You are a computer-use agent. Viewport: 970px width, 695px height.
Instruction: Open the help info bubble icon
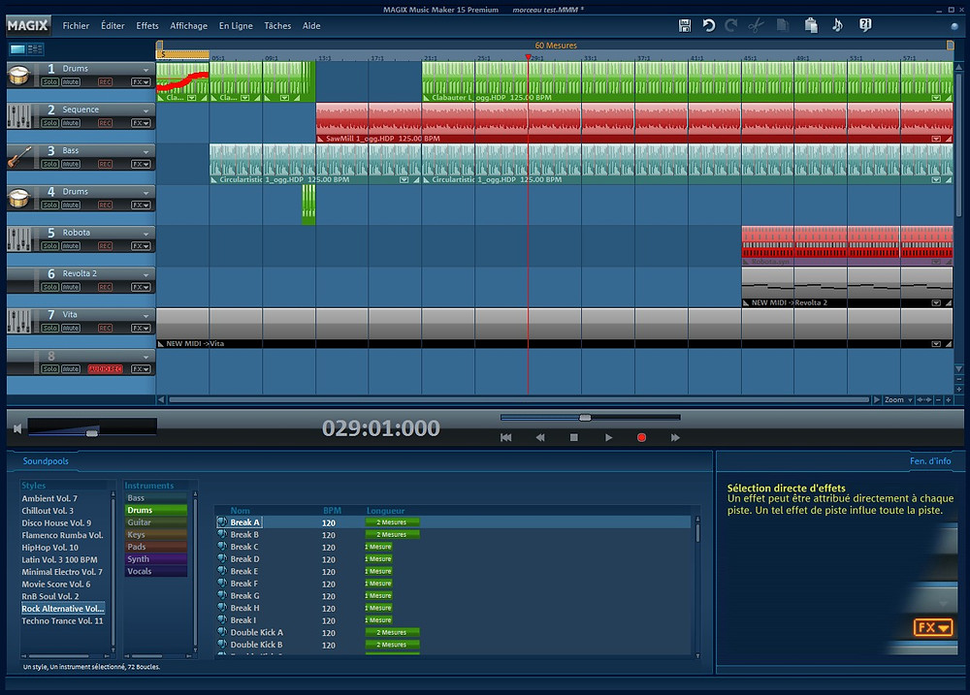coord(865,25)
